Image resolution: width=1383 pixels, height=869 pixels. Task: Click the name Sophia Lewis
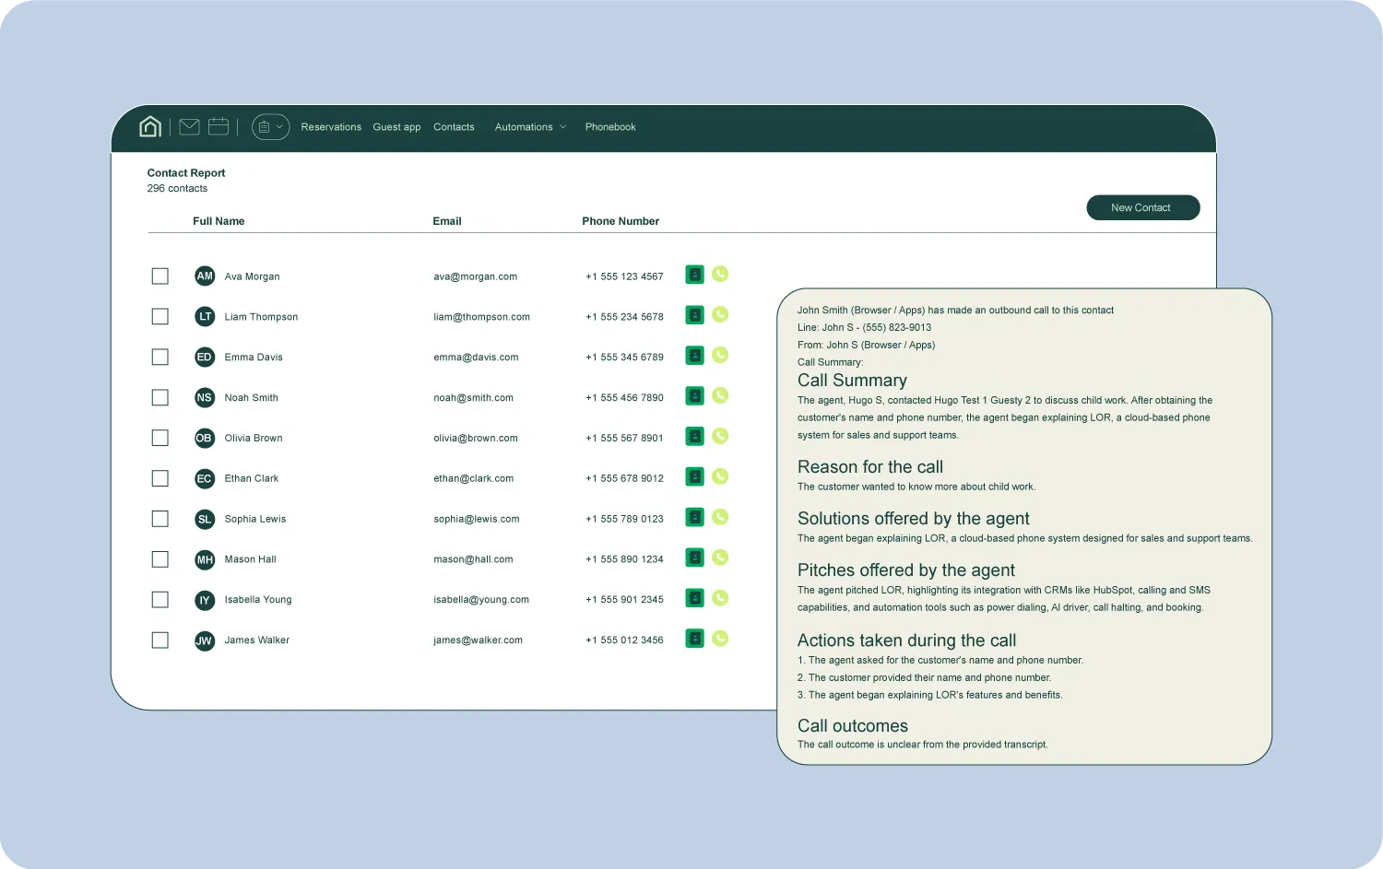[255, 520]
